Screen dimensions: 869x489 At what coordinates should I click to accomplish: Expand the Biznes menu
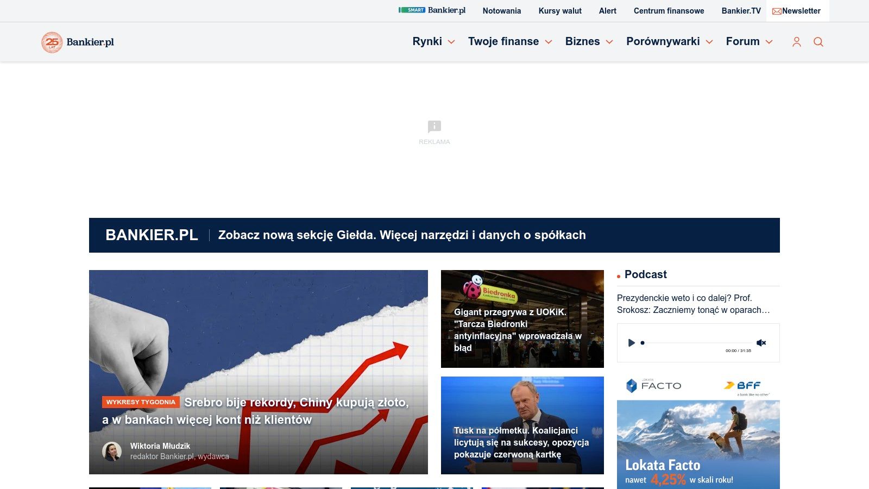pos(589,42)
